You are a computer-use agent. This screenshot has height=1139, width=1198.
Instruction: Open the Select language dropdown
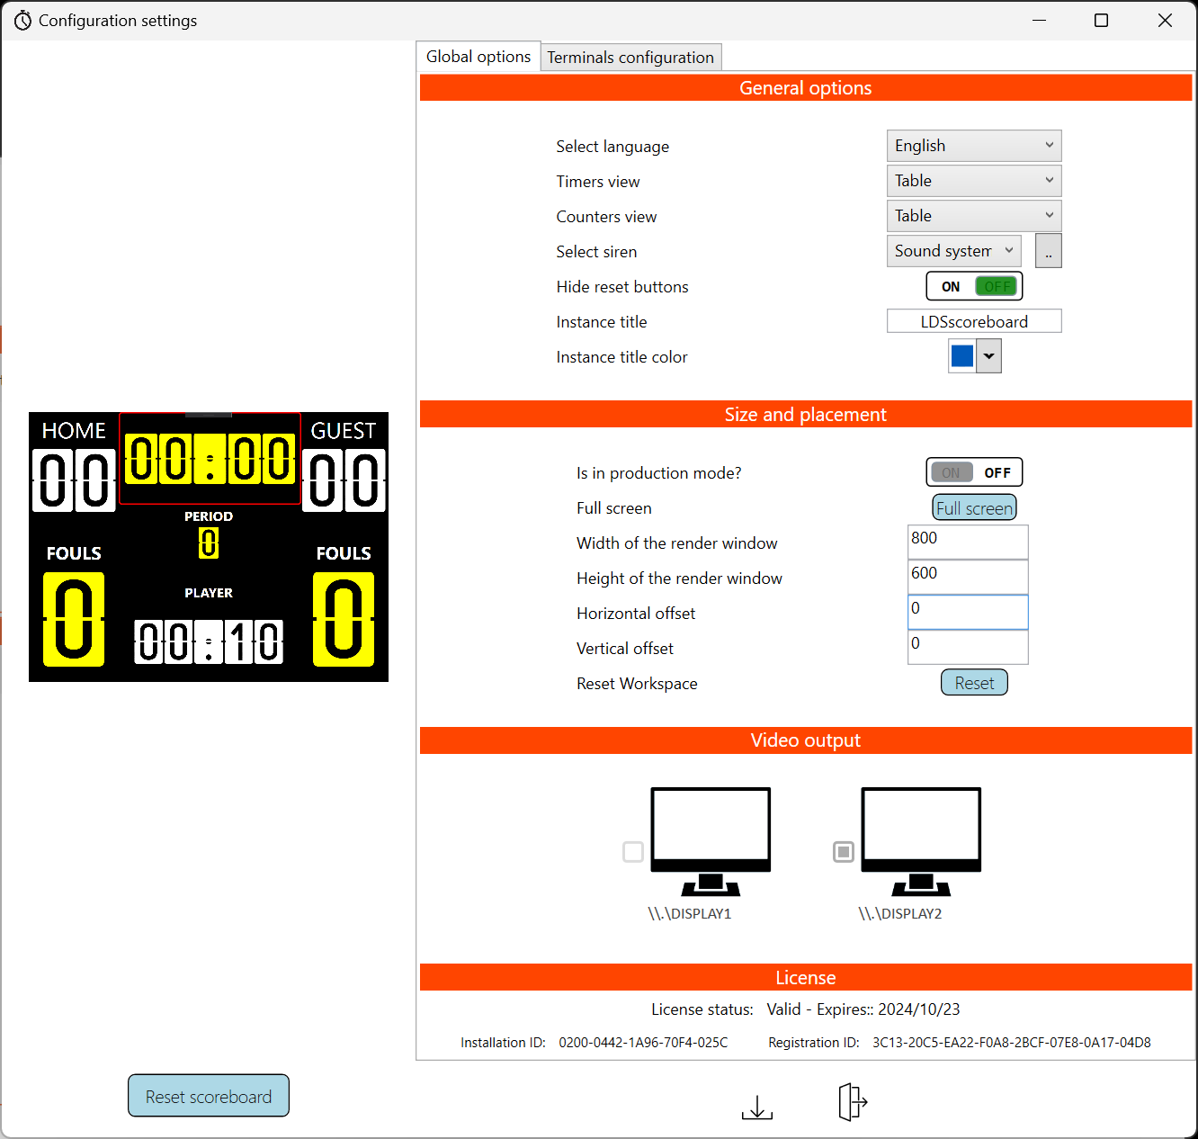pos(974,145)
